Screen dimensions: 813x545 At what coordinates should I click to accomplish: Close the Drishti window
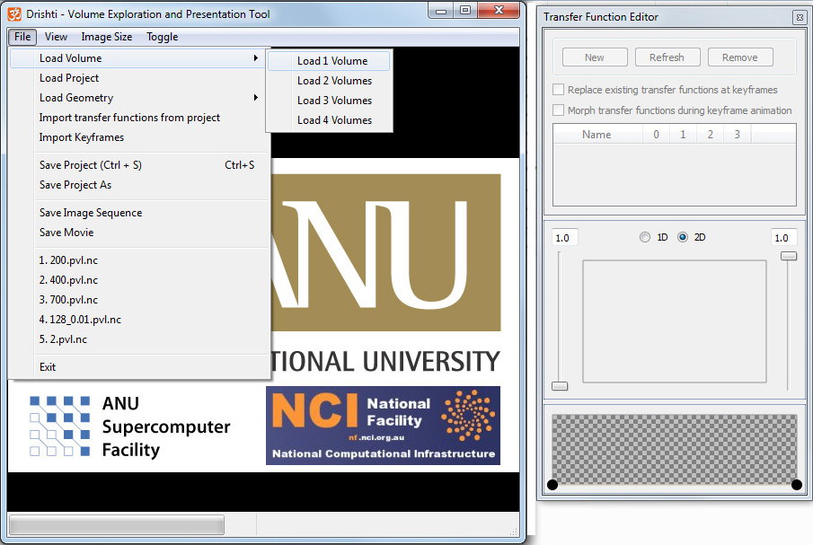point(499,11)
